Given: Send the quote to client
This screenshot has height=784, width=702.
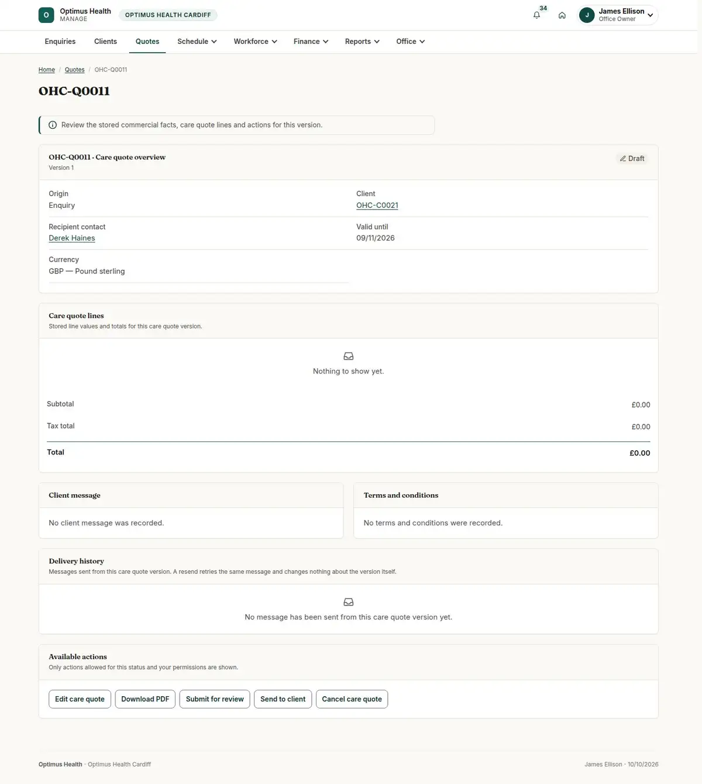Looking at the screenshot, I should (x=283, y=699).
